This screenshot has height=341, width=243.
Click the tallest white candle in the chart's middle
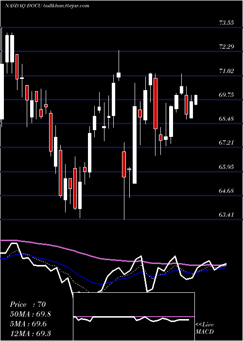pyautogui.click(x=135, y=145)
